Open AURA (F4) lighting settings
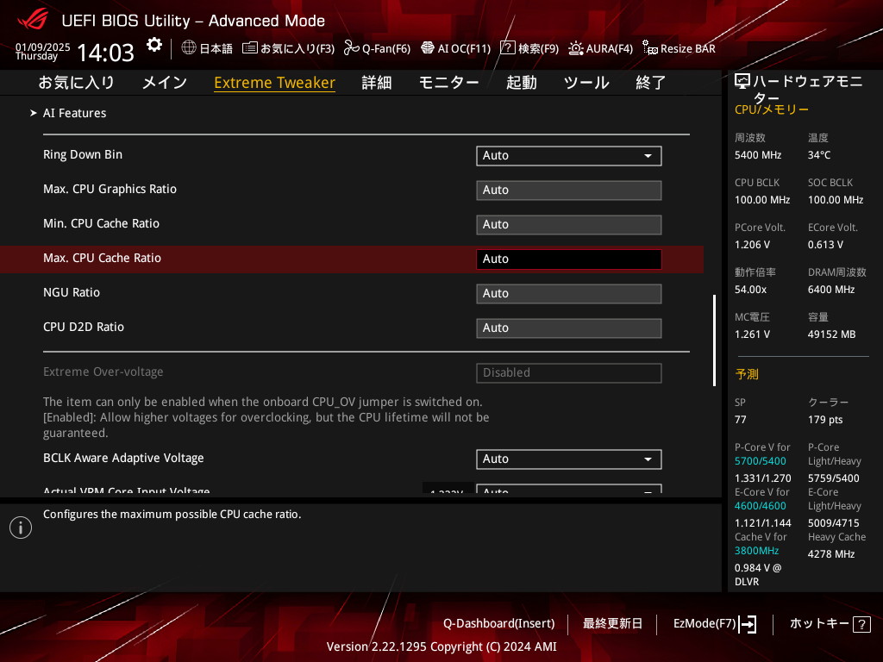883x662 pixels. [x=576, y=48]
